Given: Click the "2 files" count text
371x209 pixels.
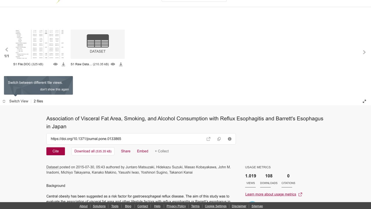Looking at the screenshot, I should [38, 101].
